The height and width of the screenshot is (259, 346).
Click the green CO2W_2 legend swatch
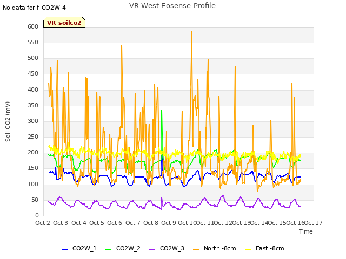(x=108, y=249)
